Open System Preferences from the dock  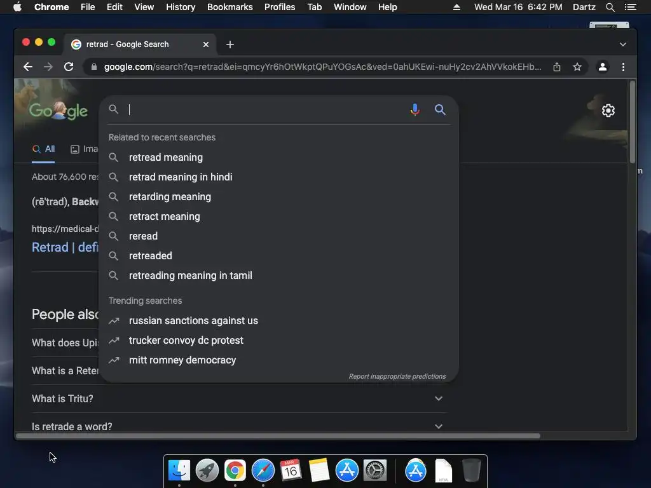pyautogui.click(x=375, y=471)
